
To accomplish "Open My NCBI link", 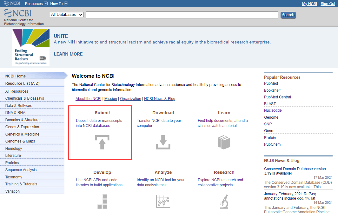I will click(x=309, y=4).
